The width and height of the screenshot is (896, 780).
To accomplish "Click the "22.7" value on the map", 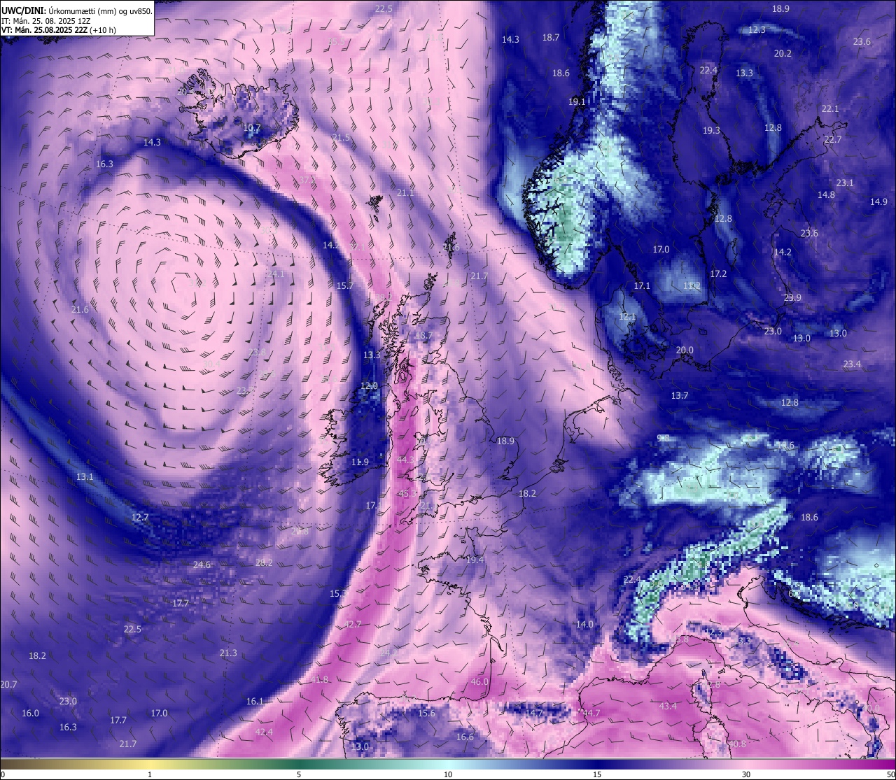I will click(833, 139).
